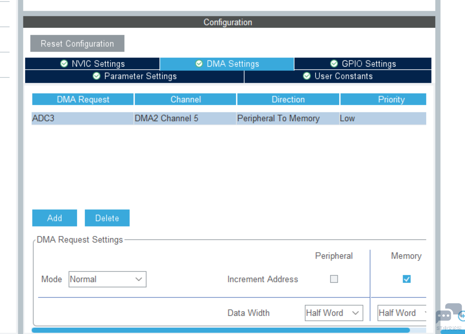Click the green check icon on Parameter Settings
This screenshot has width=465, height=334.
(x=97, y=76)
